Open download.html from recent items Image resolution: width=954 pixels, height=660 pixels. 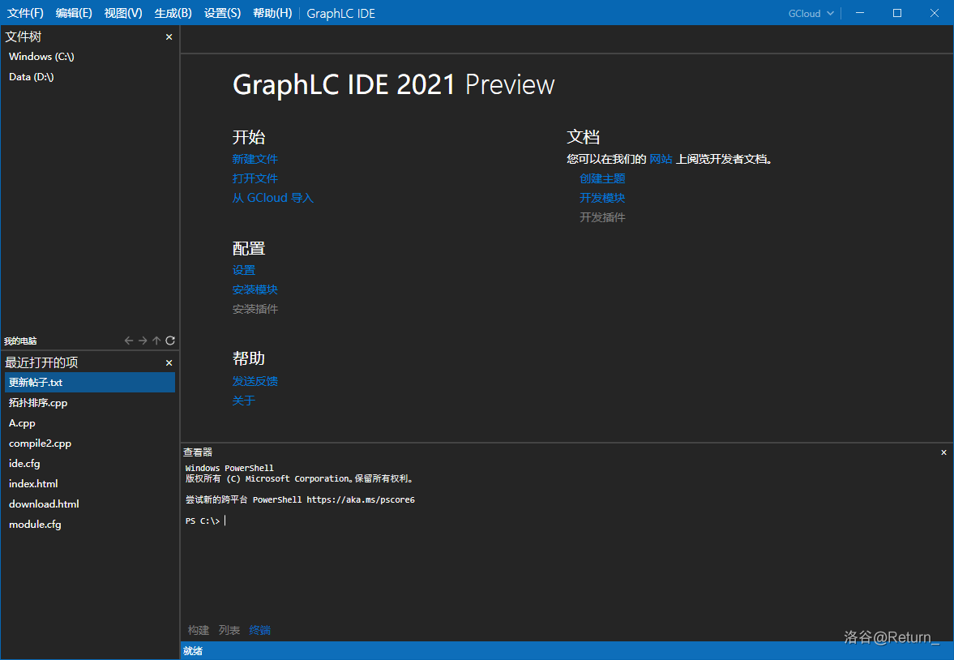[x=90, y=504]
